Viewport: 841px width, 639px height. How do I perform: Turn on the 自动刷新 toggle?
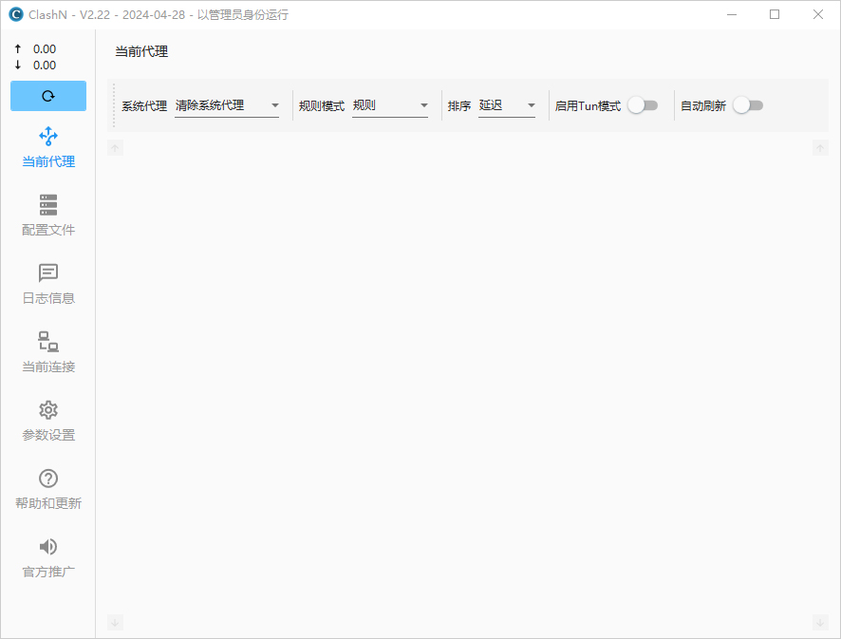748,105
